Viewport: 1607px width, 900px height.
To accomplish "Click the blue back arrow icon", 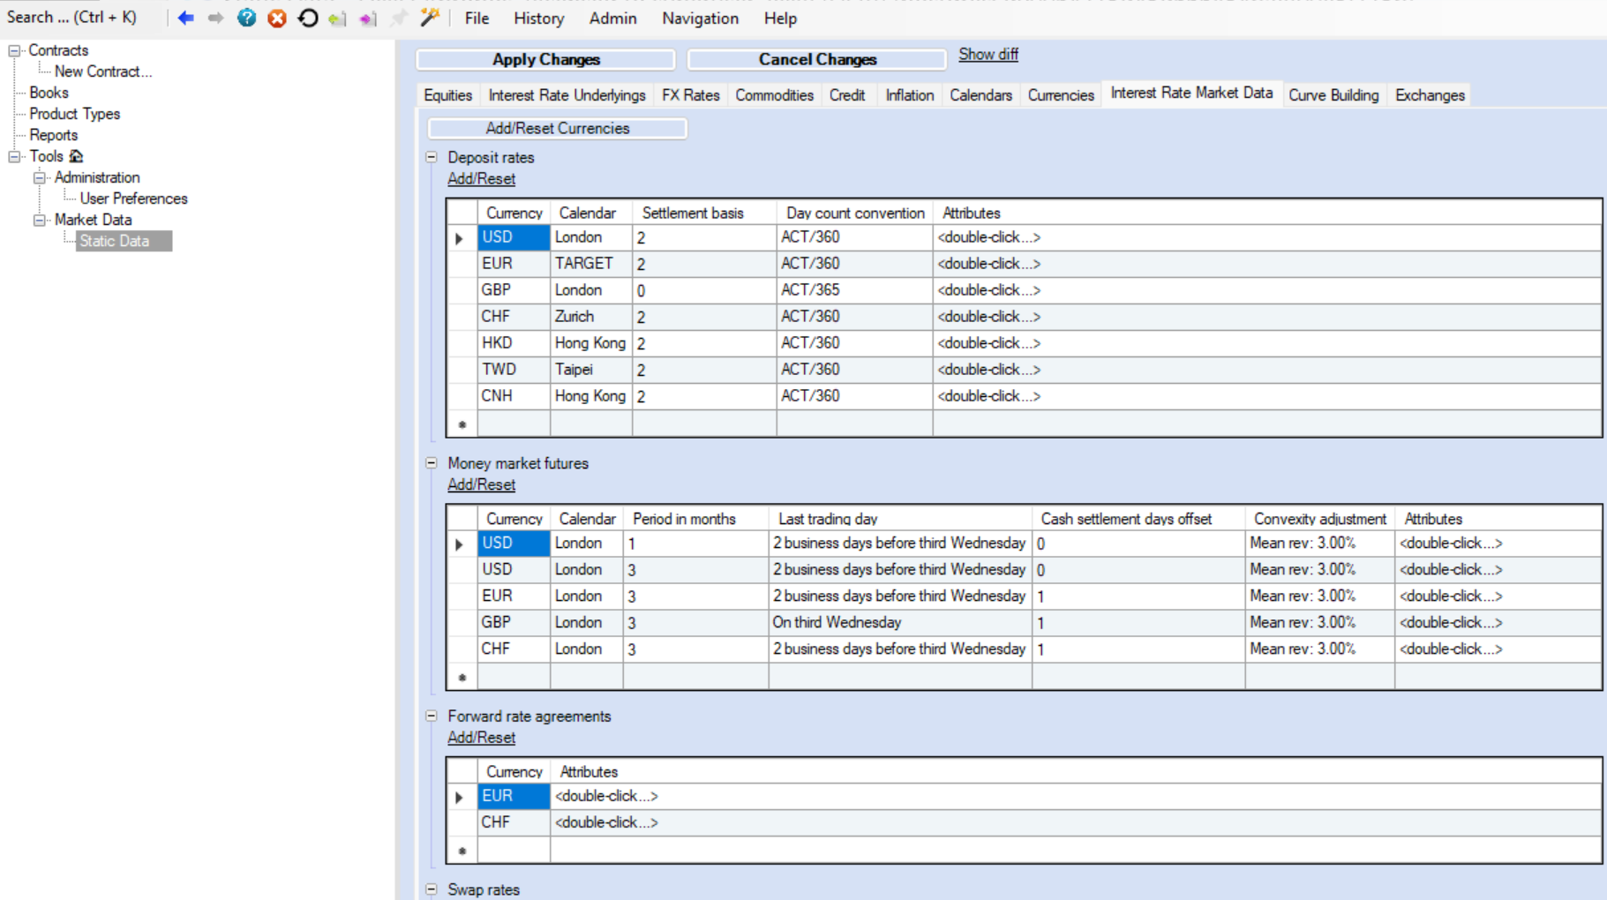I will pyautogui.click(x=185, y=18).
